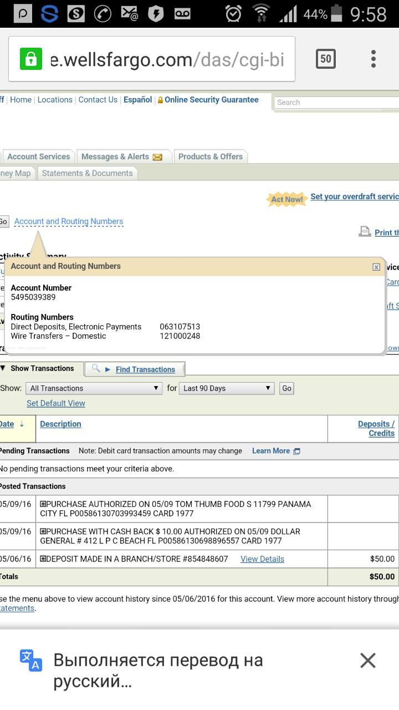Open the Messages & Alerts tab
399x710 pixels.
[124, 156]
